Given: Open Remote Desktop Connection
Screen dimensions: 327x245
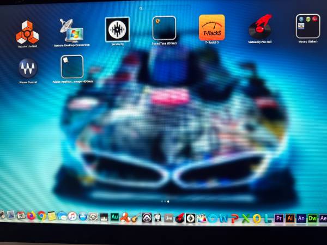Looking at the screenshot, I should (72, 30).
